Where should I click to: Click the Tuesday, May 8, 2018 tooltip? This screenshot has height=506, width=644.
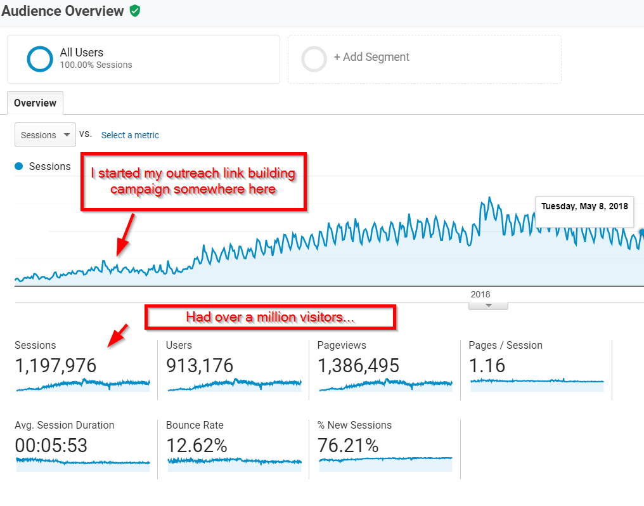584,206
